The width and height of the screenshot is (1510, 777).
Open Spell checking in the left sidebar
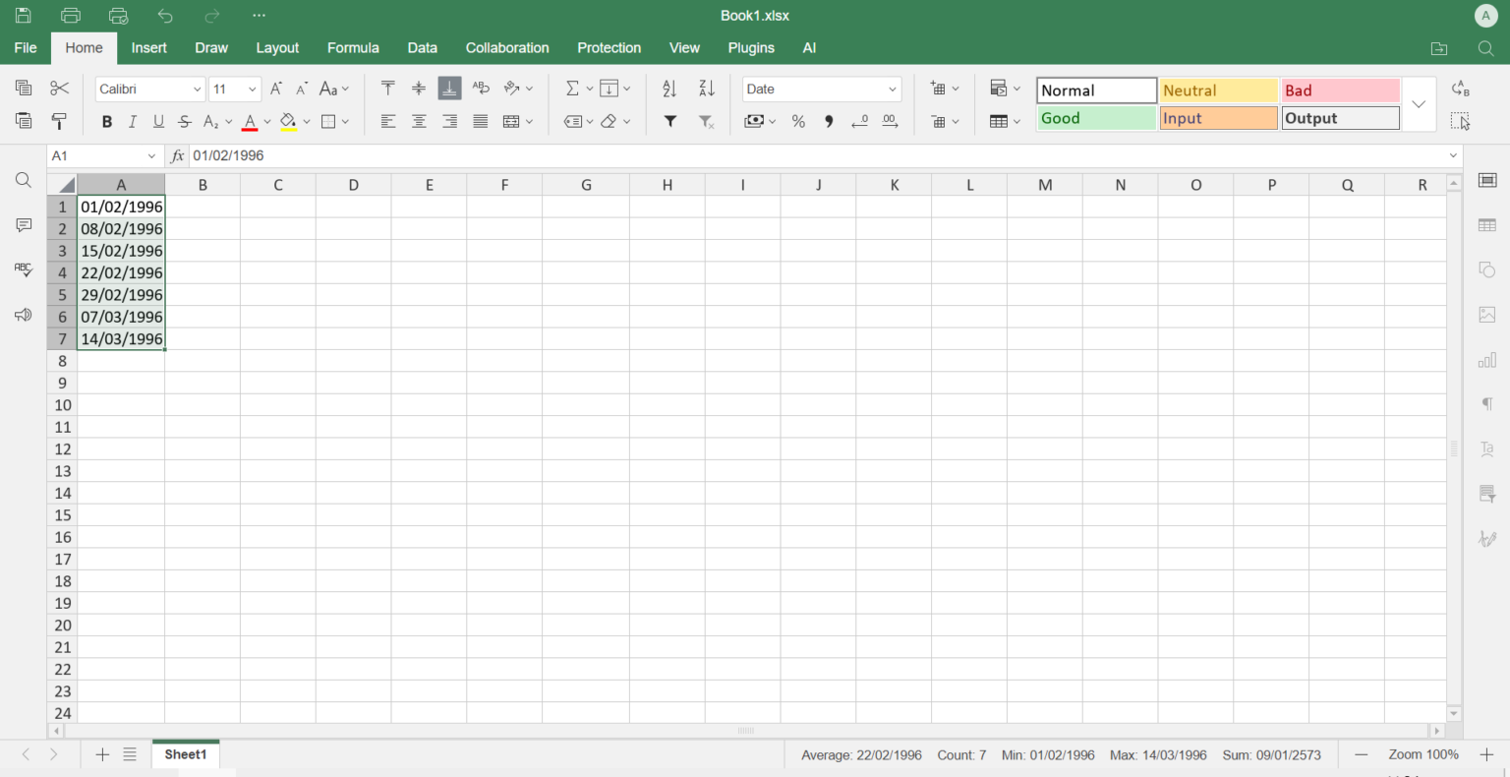pos(23,270)
